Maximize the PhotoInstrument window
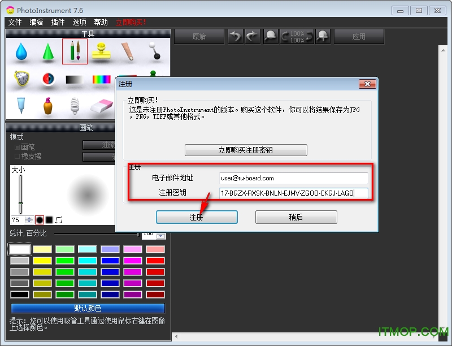 tap(419, 10)
